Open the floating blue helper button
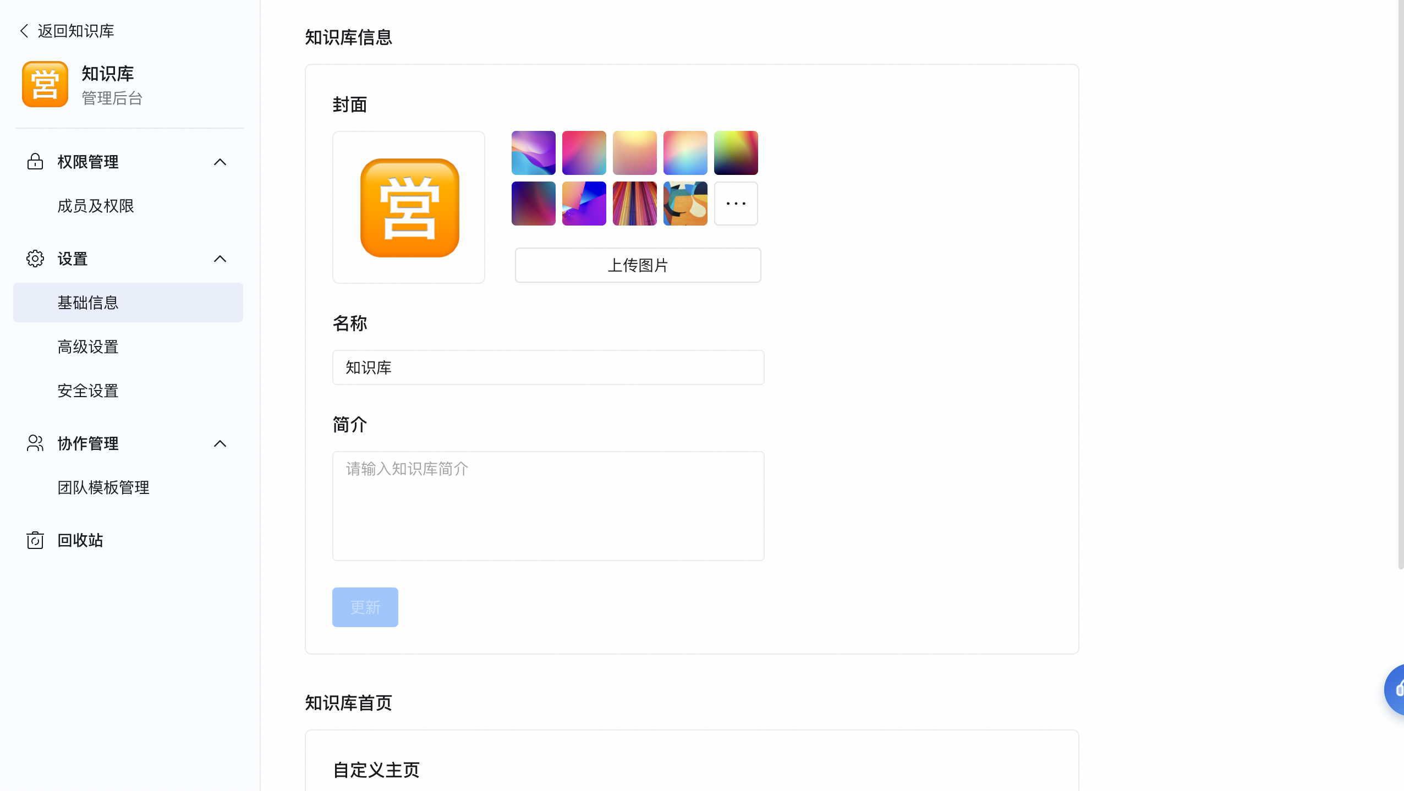The image size is (1404, 791). 1395,690
